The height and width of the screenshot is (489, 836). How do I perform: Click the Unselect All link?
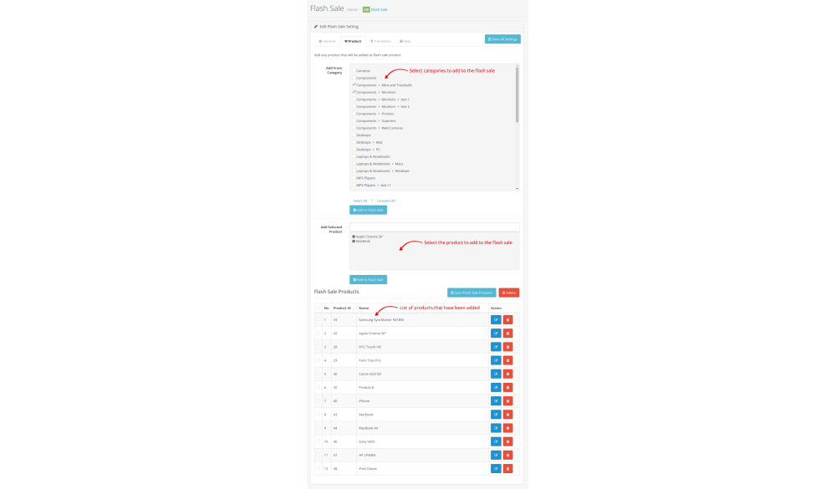point(386,201)
